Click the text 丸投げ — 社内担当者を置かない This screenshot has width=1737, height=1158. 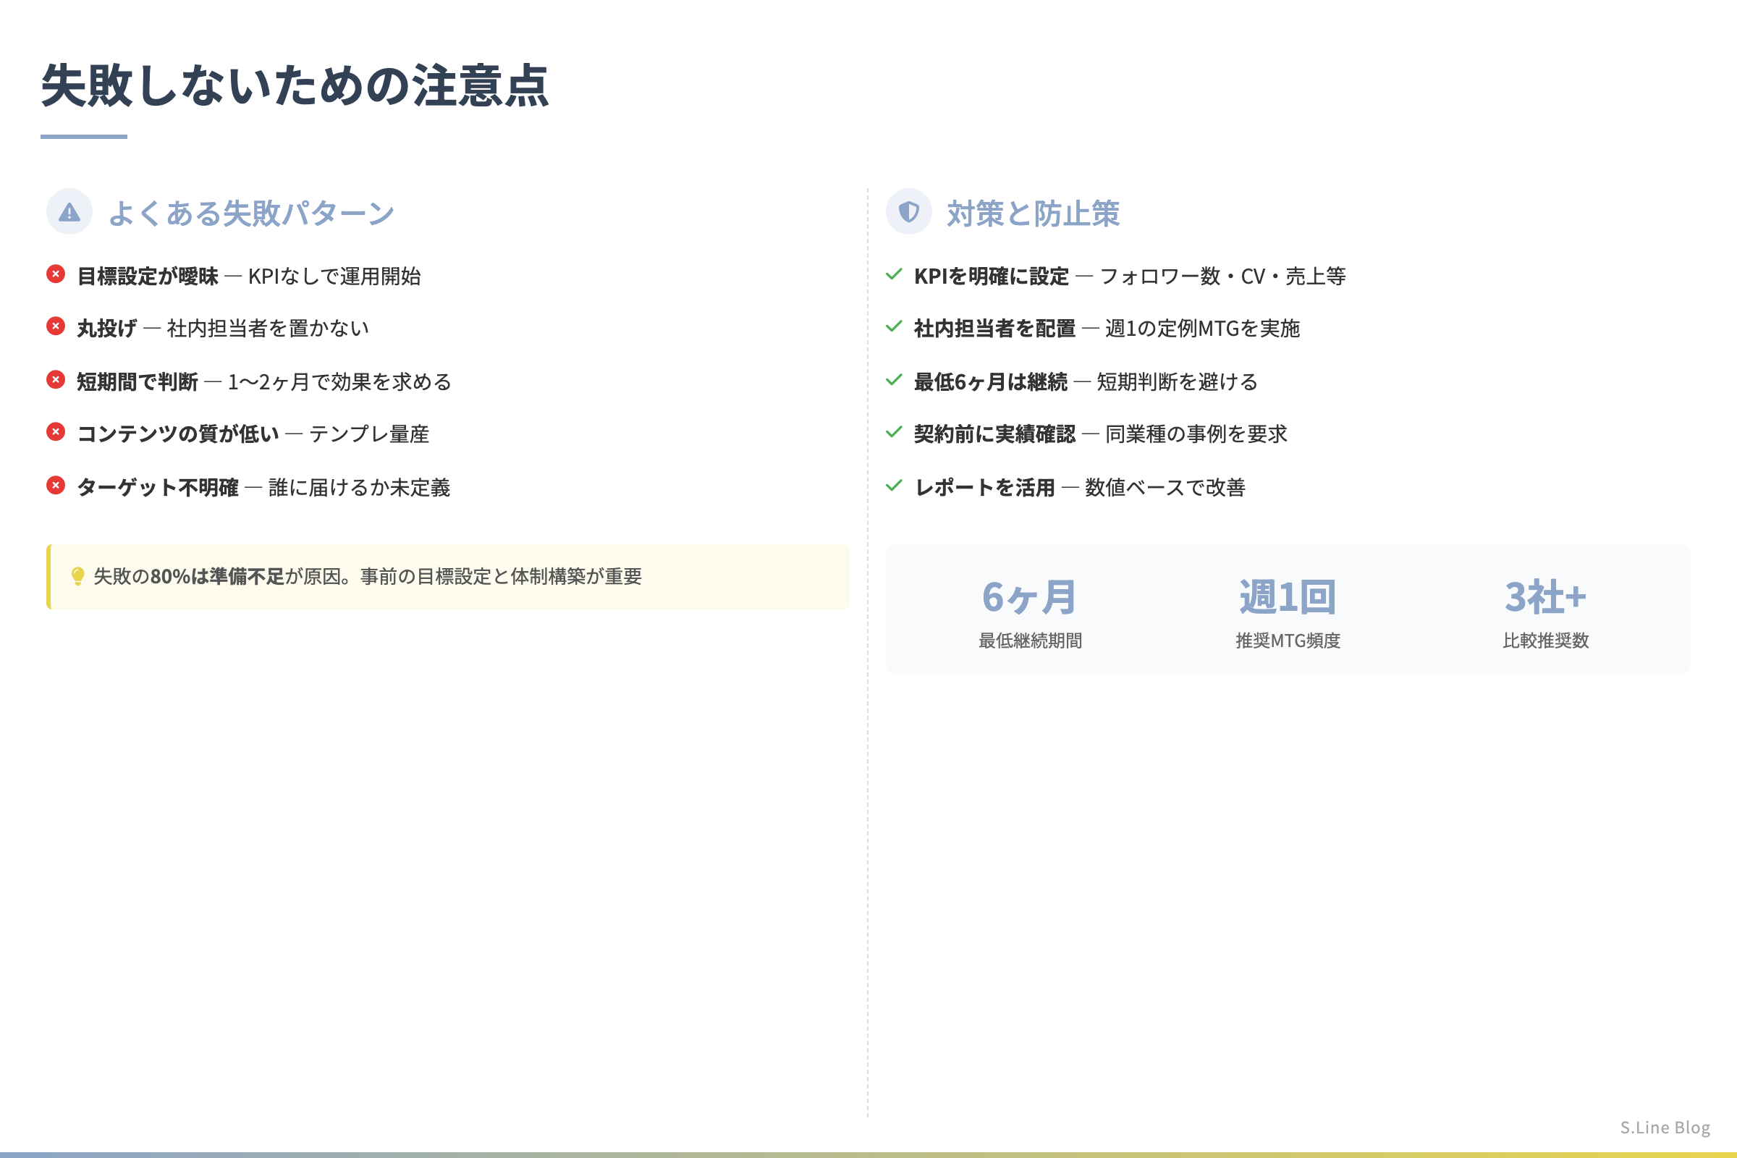click(x=223, y=329)
